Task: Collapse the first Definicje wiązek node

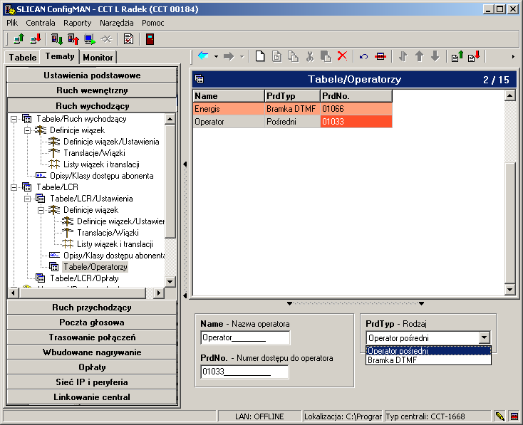Action: click(x=27, y=130)
